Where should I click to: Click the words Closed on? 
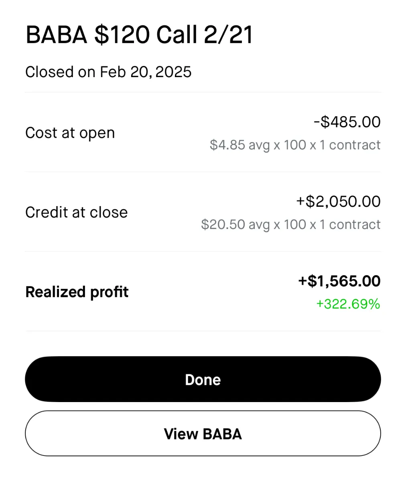click(x=60, y=72)
